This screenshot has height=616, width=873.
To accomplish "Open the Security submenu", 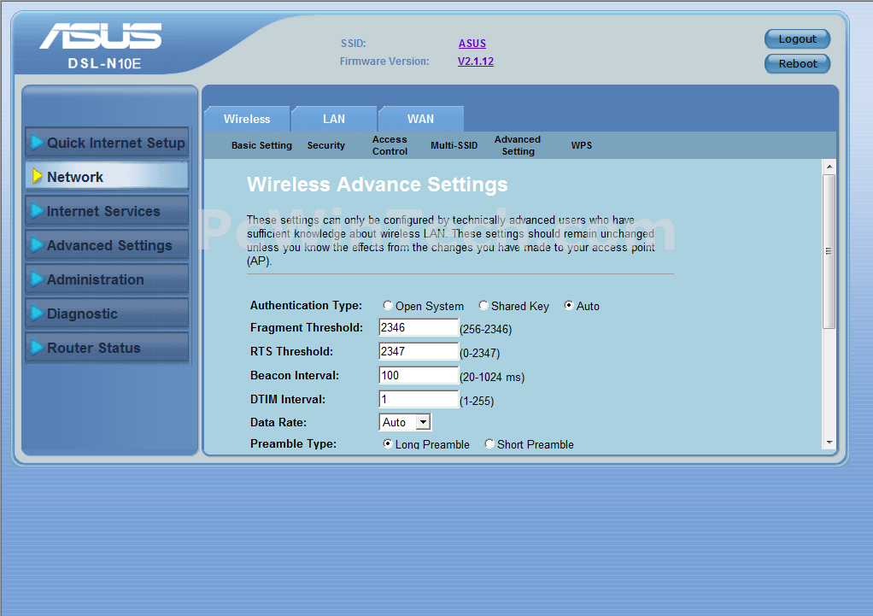I will point(326,145).
